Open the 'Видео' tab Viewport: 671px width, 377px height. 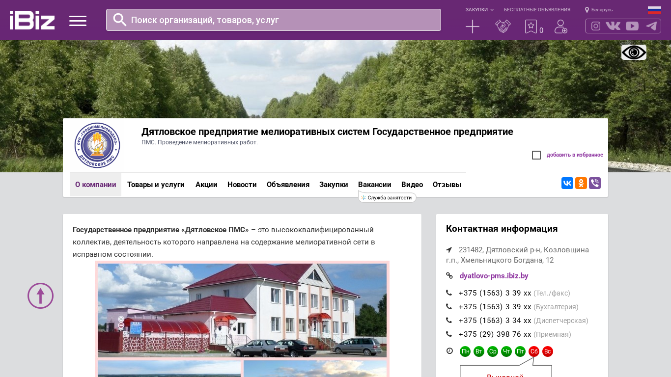(412, 185)
